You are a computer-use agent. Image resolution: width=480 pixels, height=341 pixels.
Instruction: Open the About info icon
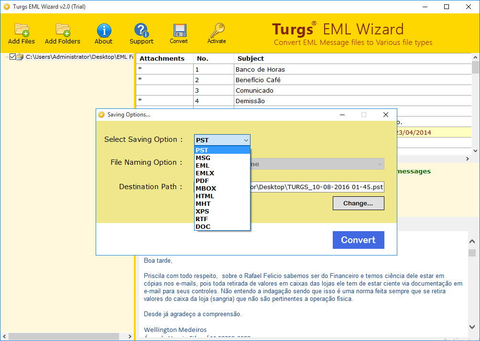104,30
